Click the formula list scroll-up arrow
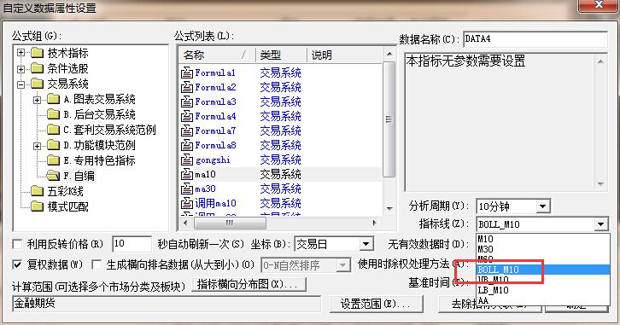 (389, 54)
